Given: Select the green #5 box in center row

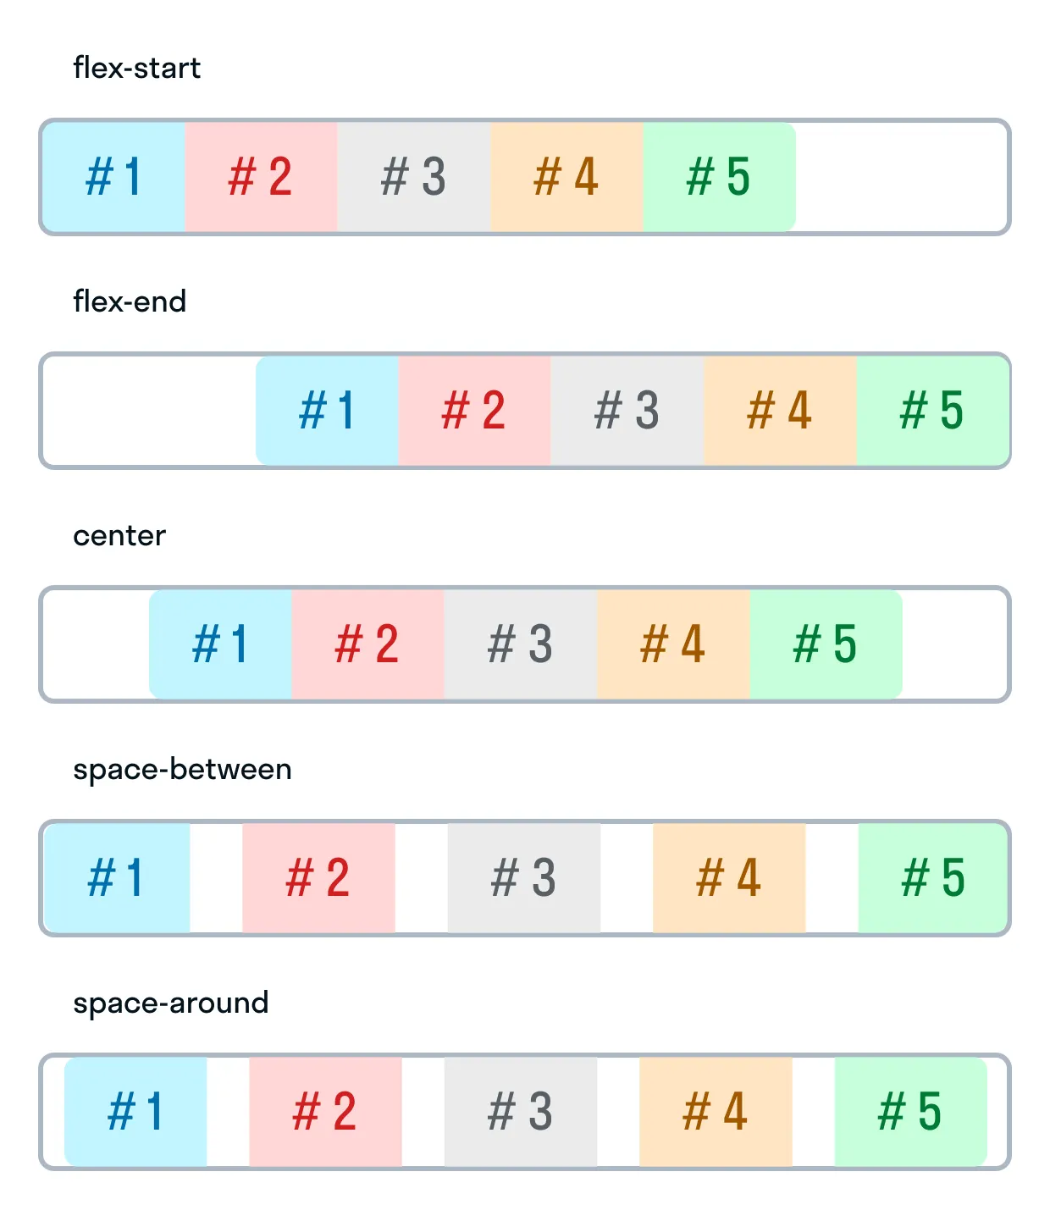Looking at the screenshot, I should [x=826, y=644].
